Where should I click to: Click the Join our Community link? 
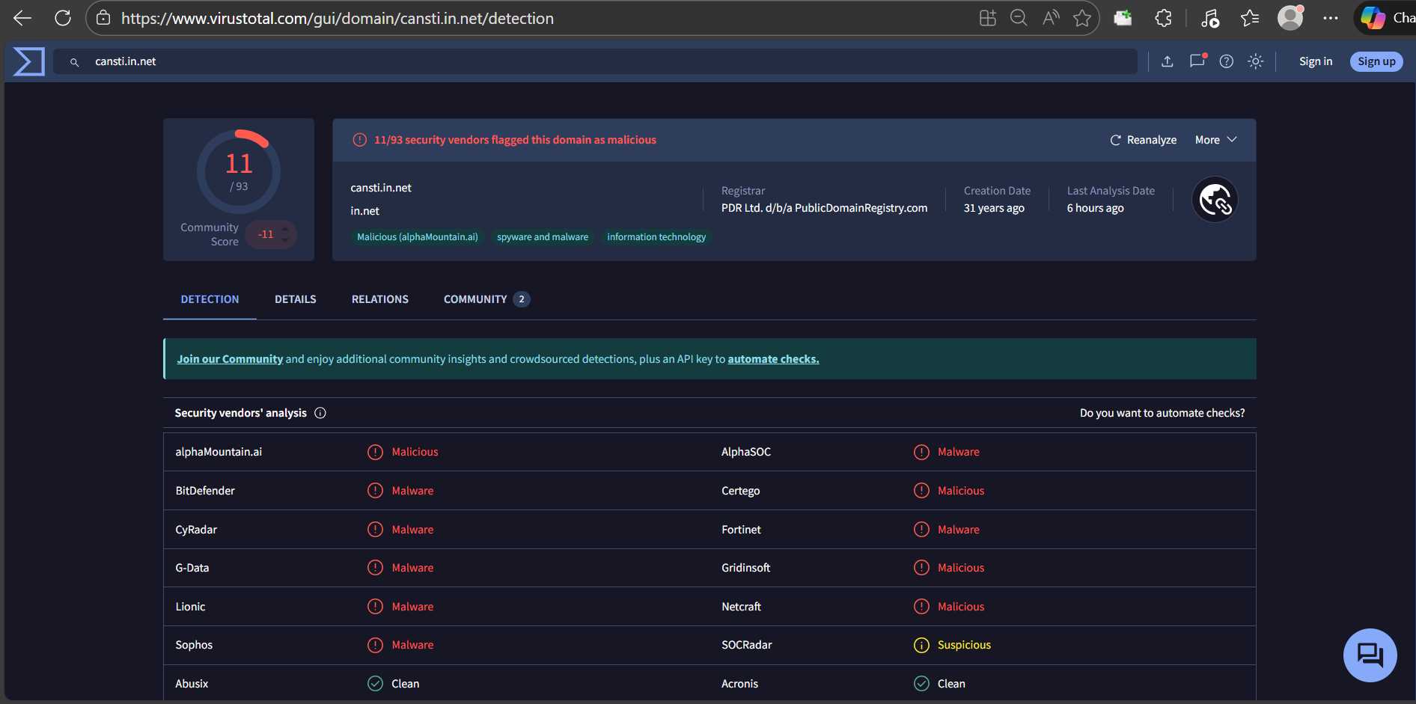(230, 359)
